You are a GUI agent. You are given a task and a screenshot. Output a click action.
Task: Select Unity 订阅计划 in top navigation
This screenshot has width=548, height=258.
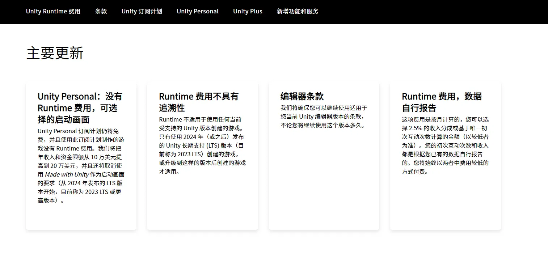click(142, 11)
